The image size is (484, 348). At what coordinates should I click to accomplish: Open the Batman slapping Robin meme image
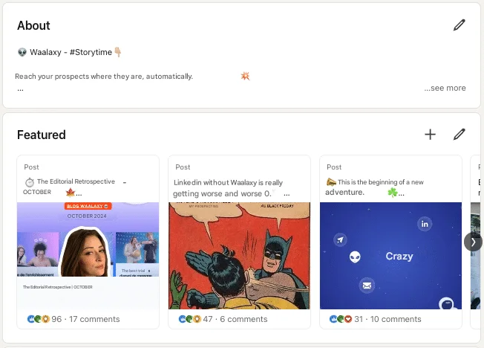[x=239, y=256]
